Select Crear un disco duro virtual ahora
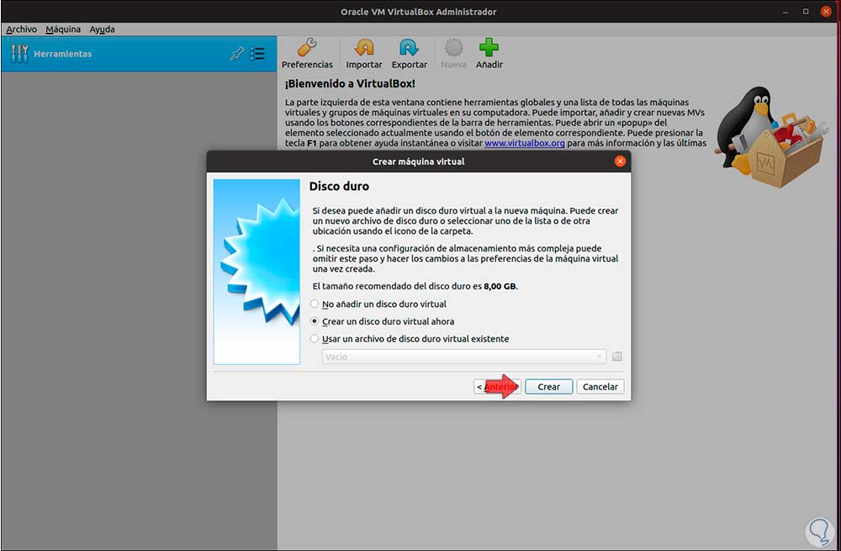Screen dimensions: 841x551 point(383,321)
